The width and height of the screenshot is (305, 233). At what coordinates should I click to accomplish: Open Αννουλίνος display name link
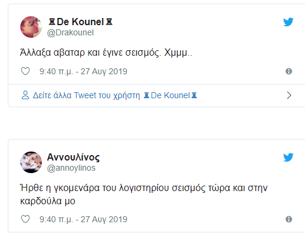[74, 157]
